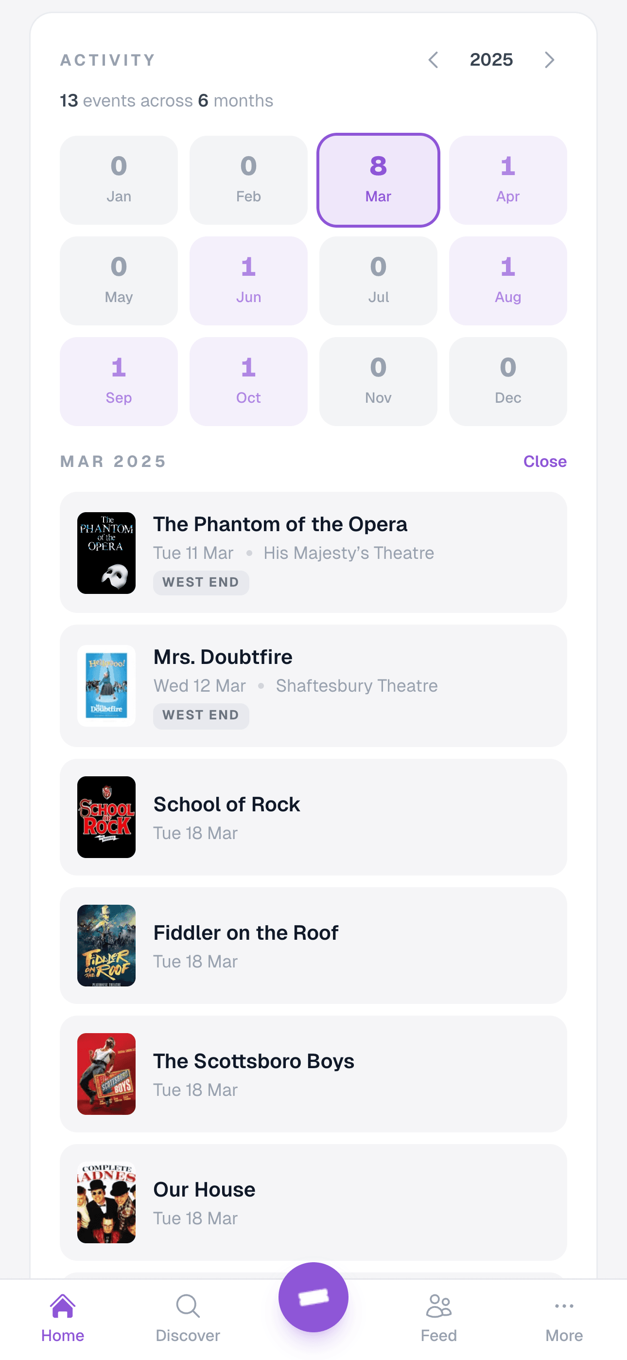
Task: Tap the center ticket add button
Action: pyautogui.click(x=313, y=1297)
